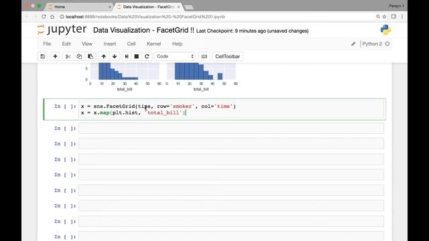Image resolution: width=429 pixels, height=241 pixels.
Task: Move selected cell up arrow
Action: click(x=103, y=56)
